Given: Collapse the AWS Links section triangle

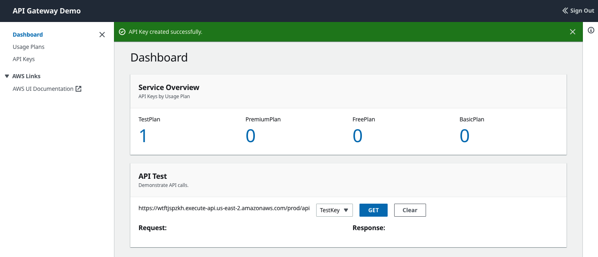Looking at the screenshot, I should pos(7,76).
